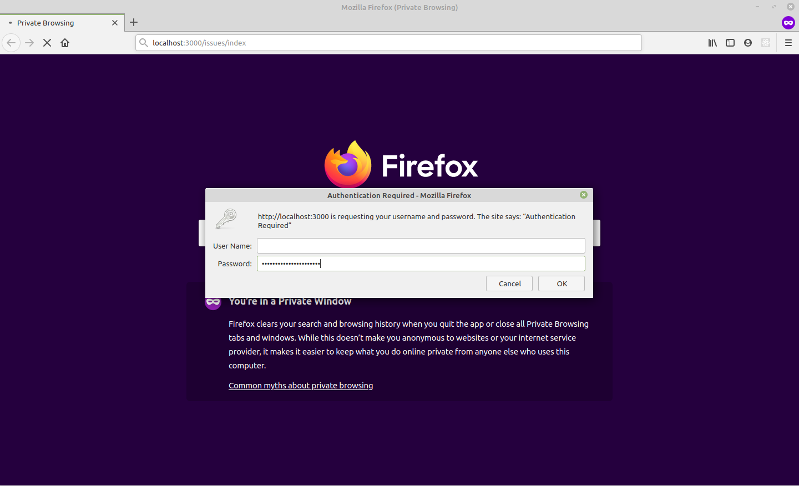Open the Firefox hamburger menu
This screenshot has height=486, width=799.
click(788, 43)
